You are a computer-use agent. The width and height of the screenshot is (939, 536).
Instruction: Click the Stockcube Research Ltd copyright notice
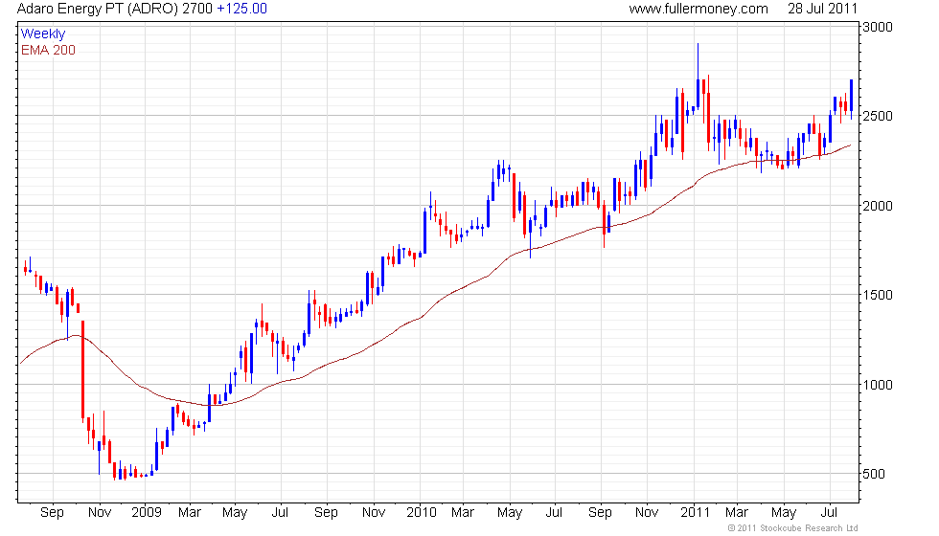[791, 527]
